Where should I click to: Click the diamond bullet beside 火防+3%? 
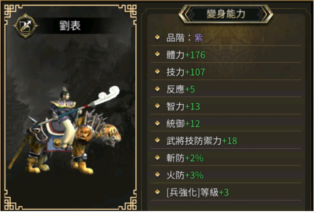(157, 175)
